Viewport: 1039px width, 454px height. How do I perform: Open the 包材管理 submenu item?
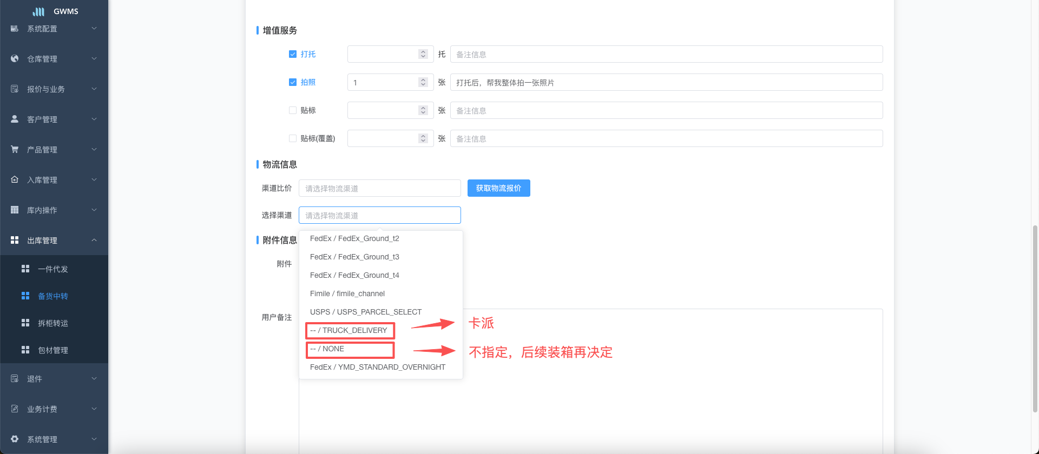click(x=54, y=350)
